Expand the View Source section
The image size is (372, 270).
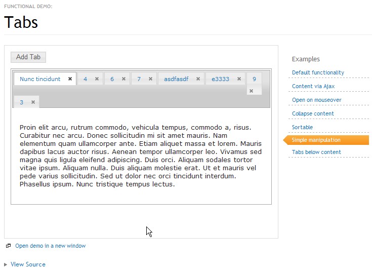(x=28, y=264)
